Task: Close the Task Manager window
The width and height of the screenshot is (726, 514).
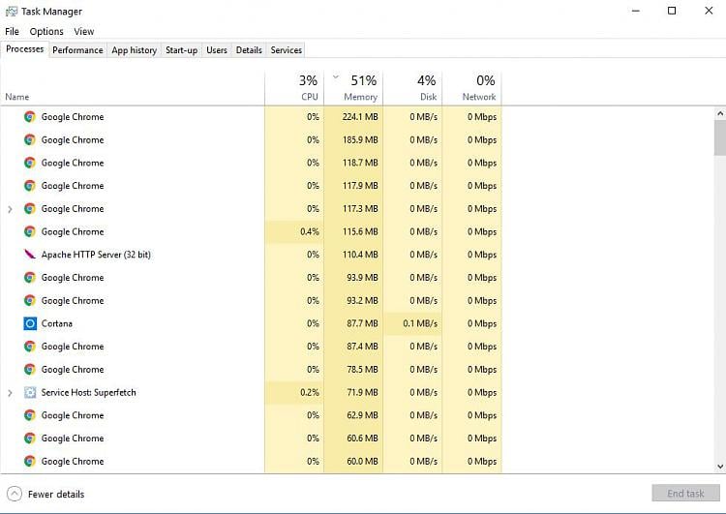Action: 709,11
